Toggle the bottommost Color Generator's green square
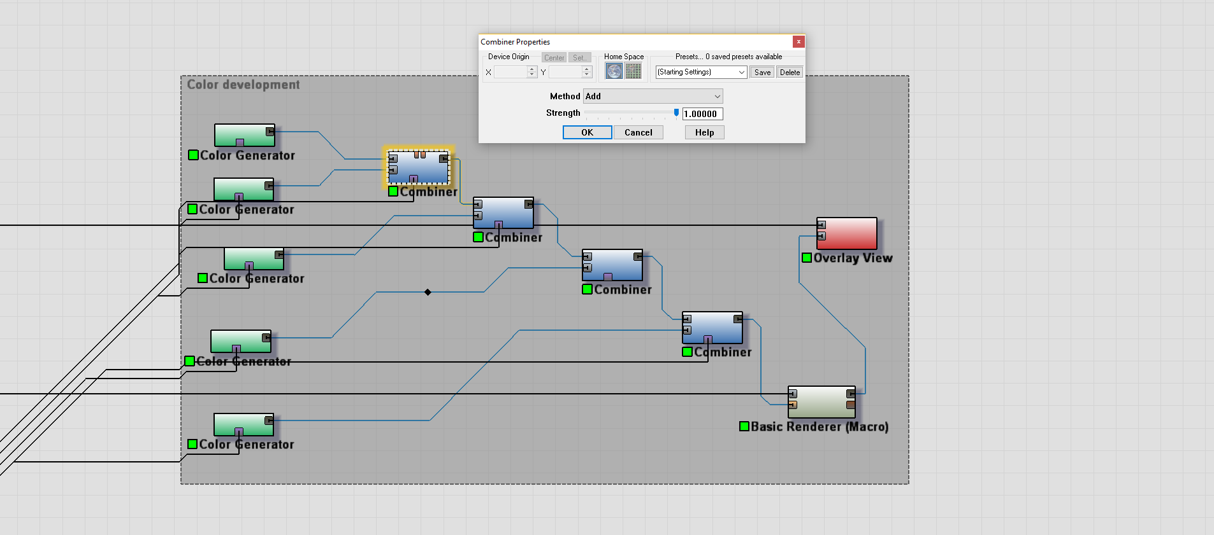Image resolution: width=1214 pixels, height=535 pixels. [x=192, y=444]
